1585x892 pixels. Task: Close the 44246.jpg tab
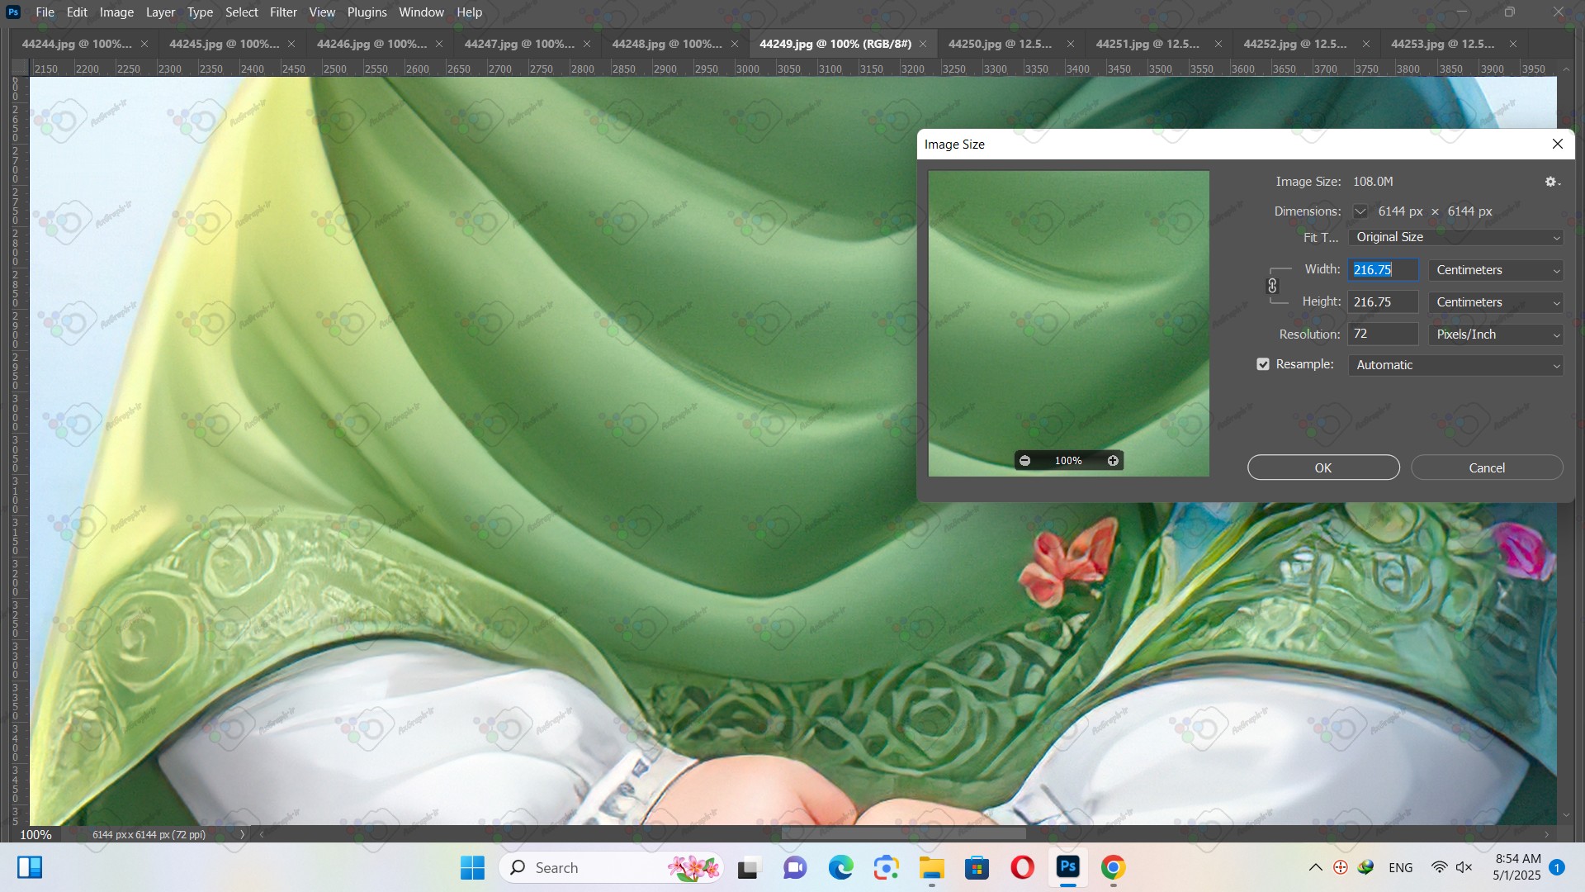(439, 44)
